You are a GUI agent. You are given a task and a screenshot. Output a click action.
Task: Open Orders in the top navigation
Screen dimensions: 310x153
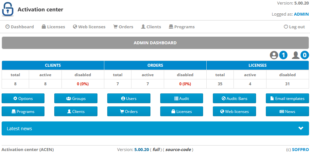[123, 27]
